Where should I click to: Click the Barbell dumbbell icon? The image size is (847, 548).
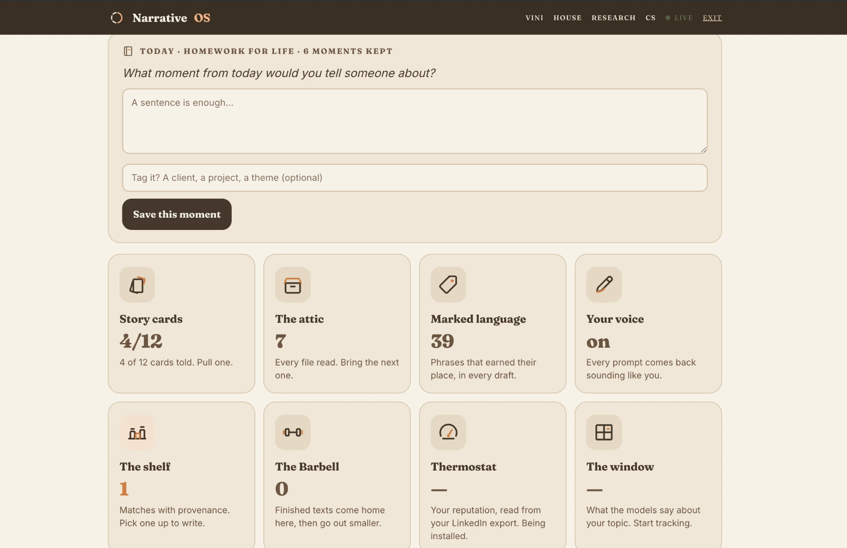pyautogui.click(x=293, y=432)
